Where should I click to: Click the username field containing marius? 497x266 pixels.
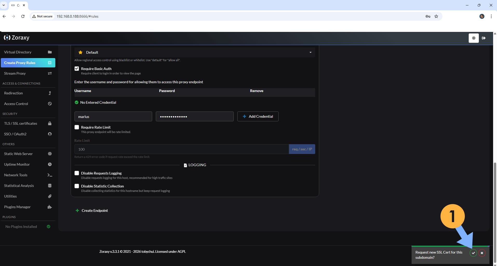[113, 117]
